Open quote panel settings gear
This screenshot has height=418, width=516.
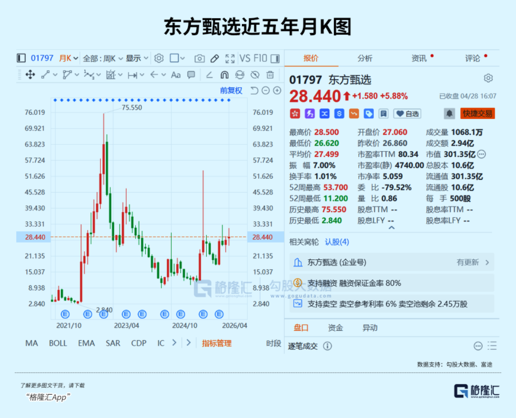(488, 78)
